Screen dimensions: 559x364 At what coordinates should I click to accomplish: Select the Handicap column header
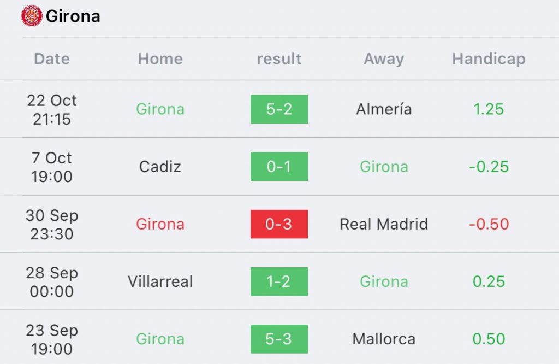coord(489,59)
